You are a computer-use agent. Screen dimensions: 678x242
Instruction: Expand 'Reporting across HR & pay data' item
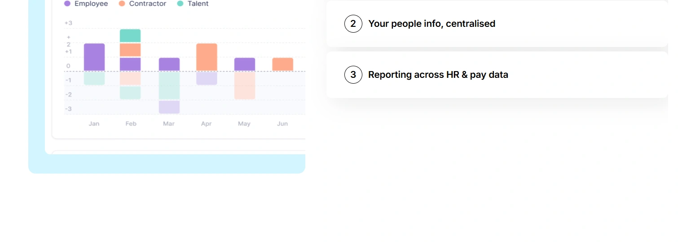pyautogui.click(x=438, y=75)
